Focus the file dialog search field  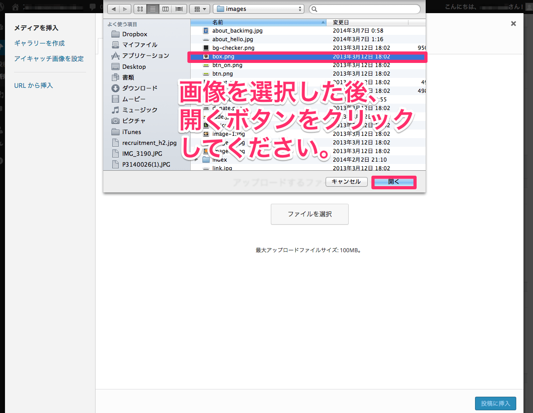click(x=365, y=9)
